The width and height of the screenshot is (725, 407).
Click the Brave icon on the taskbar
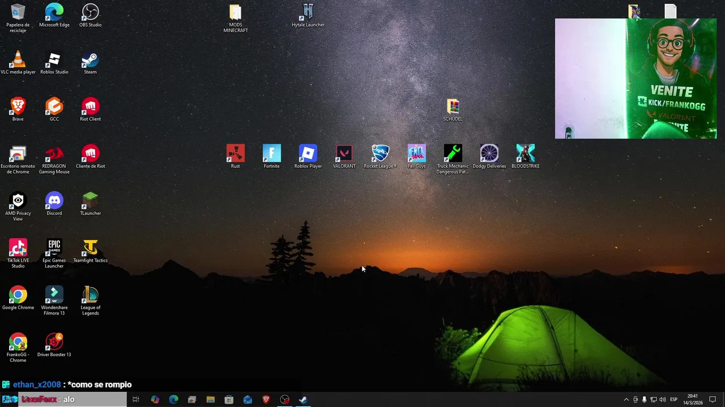[x=266, y=400]
